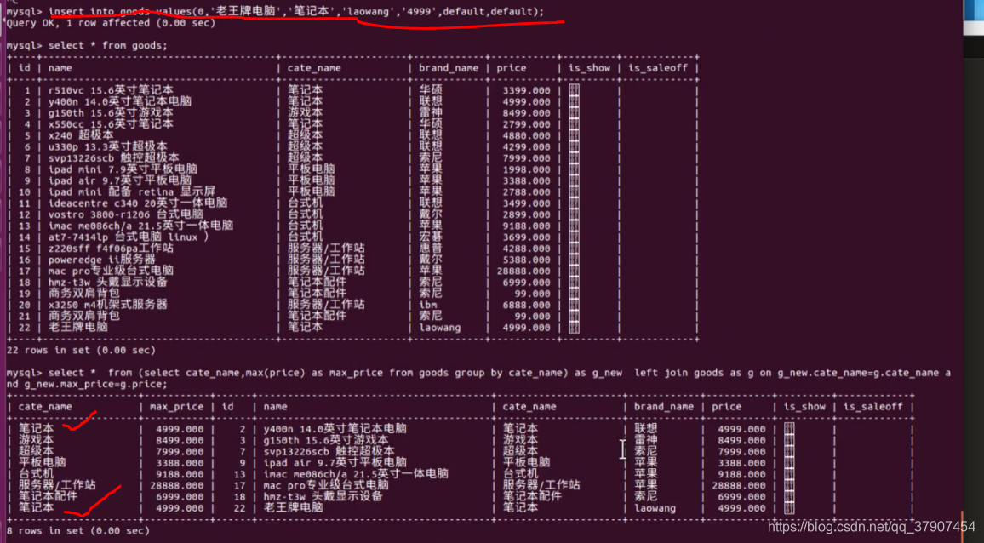The height and width of the screenshot is (543, 984).
Task: Select 'x550cc 15.6英寸笔记本' product name
Action: [x=111, y=123]
